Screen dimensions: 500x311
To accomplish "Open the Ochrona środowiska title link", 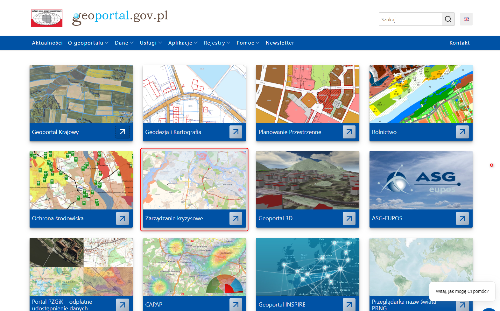I will click(58, 218).
